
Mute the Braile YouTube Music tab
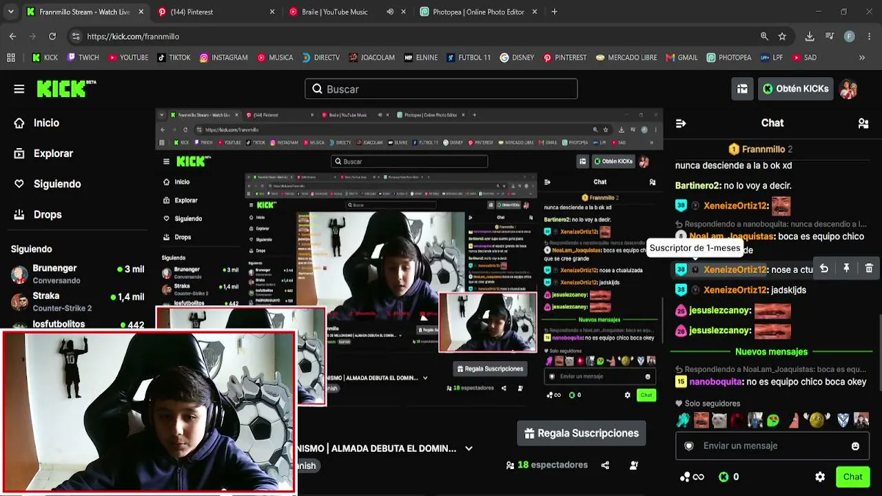(390, 12)
